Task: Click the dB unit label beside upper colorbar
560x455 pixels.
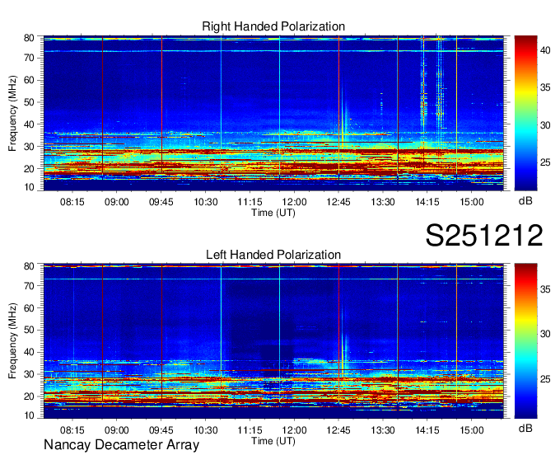Action: [x=525, y=200]
